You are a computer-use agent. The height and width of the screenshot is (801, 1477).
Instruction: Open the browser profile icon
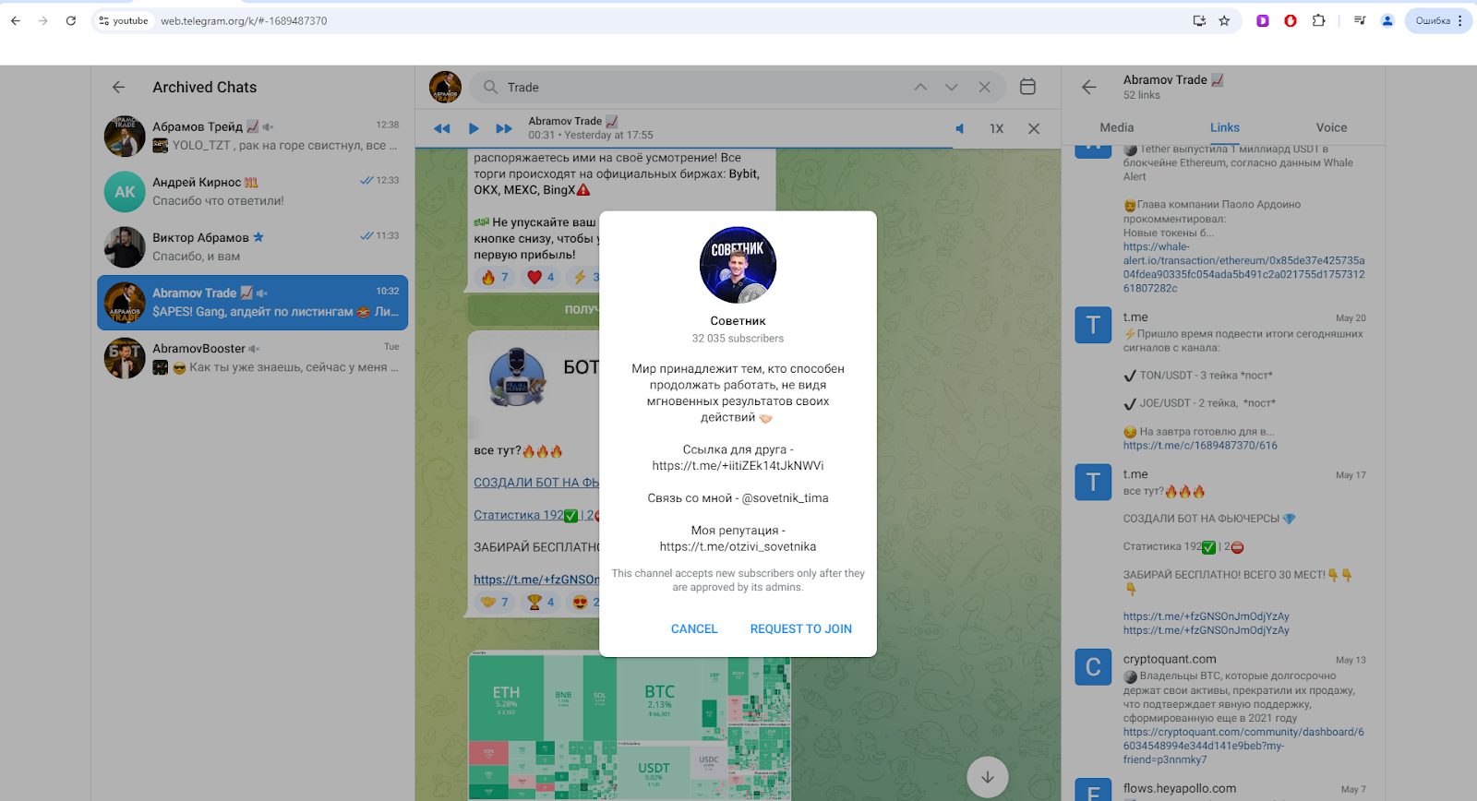1387,20
